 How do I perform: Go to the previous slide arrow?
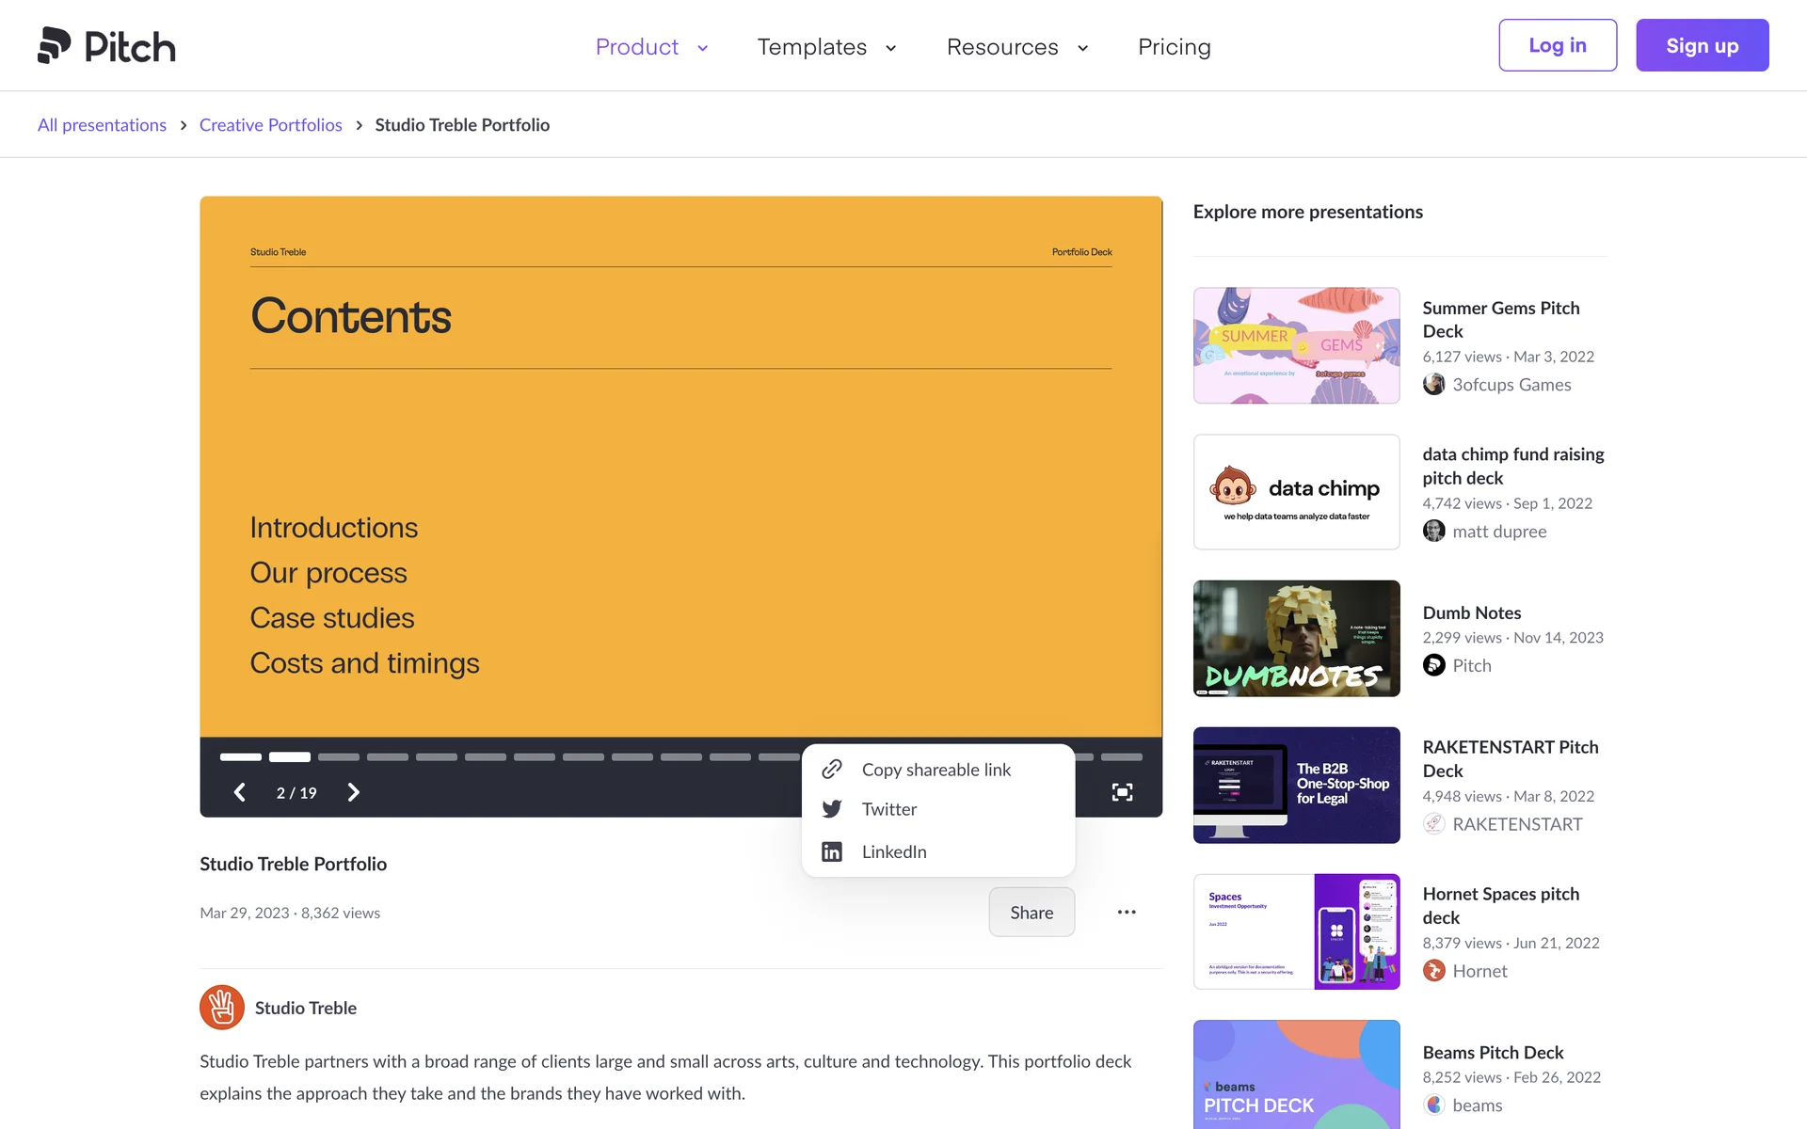(240, 792)
